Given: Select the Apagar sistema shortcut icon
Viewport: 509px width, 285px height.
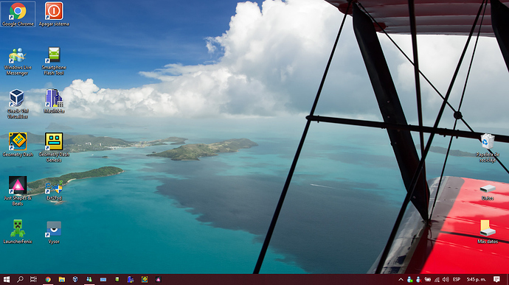Looking at the screenshot, I should [54, 14].
